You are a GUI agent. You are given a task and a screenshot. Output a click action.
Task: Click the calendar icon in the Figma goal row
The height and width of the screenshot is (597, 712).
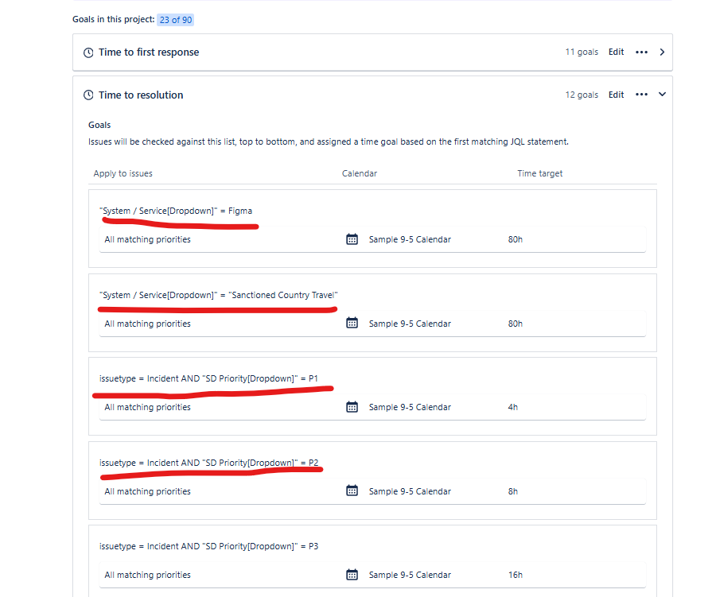point(352,238)
